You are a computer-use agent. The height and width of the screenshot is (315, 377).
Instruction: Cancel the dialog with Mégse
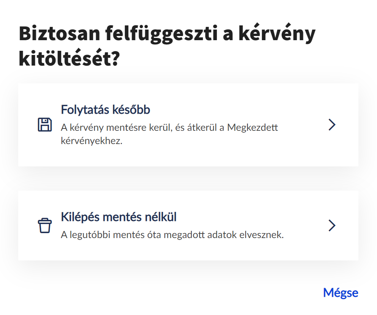(340, 293)
